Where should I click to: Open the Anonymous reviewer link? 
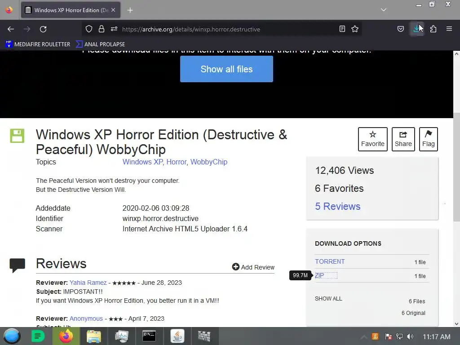pos(86,318)
